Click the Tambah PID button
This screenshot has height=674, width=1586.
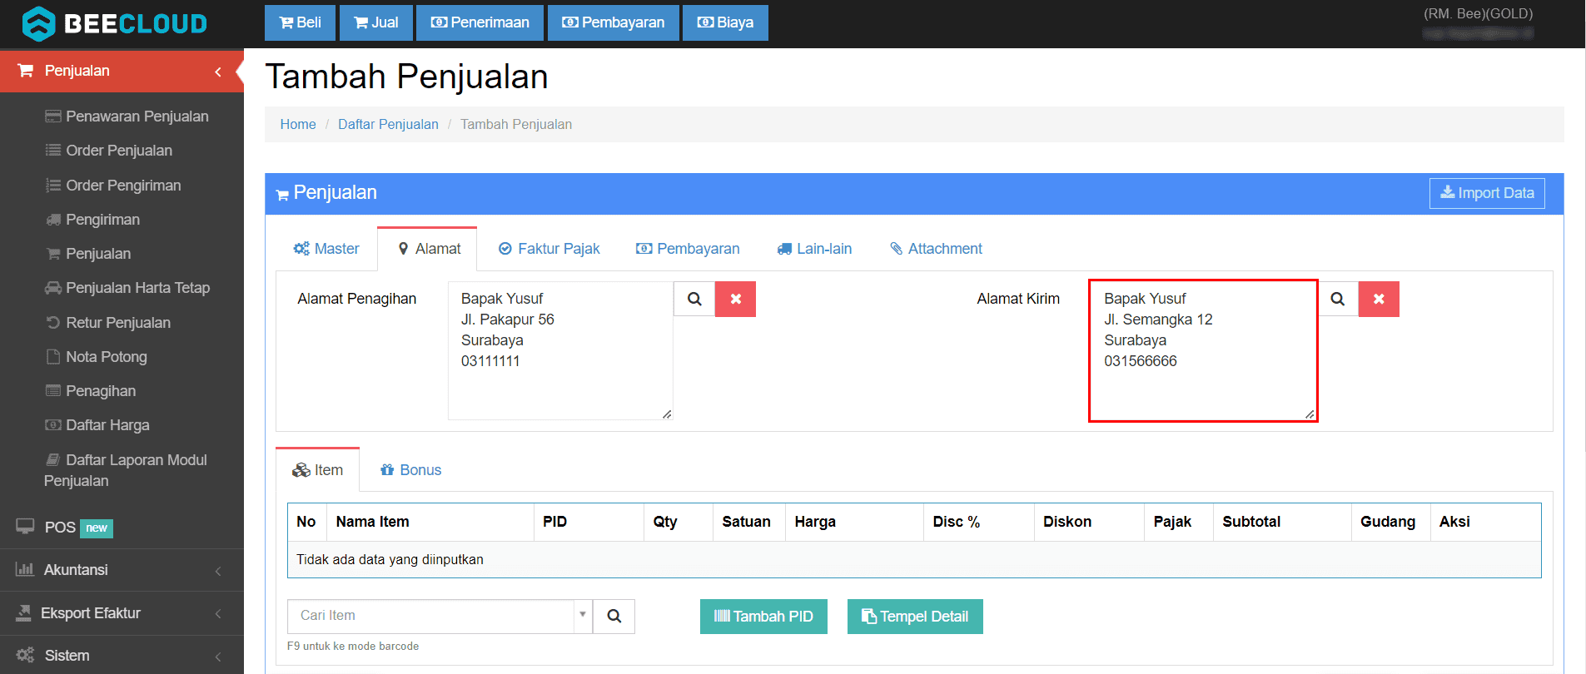click(x=763, y=617)
